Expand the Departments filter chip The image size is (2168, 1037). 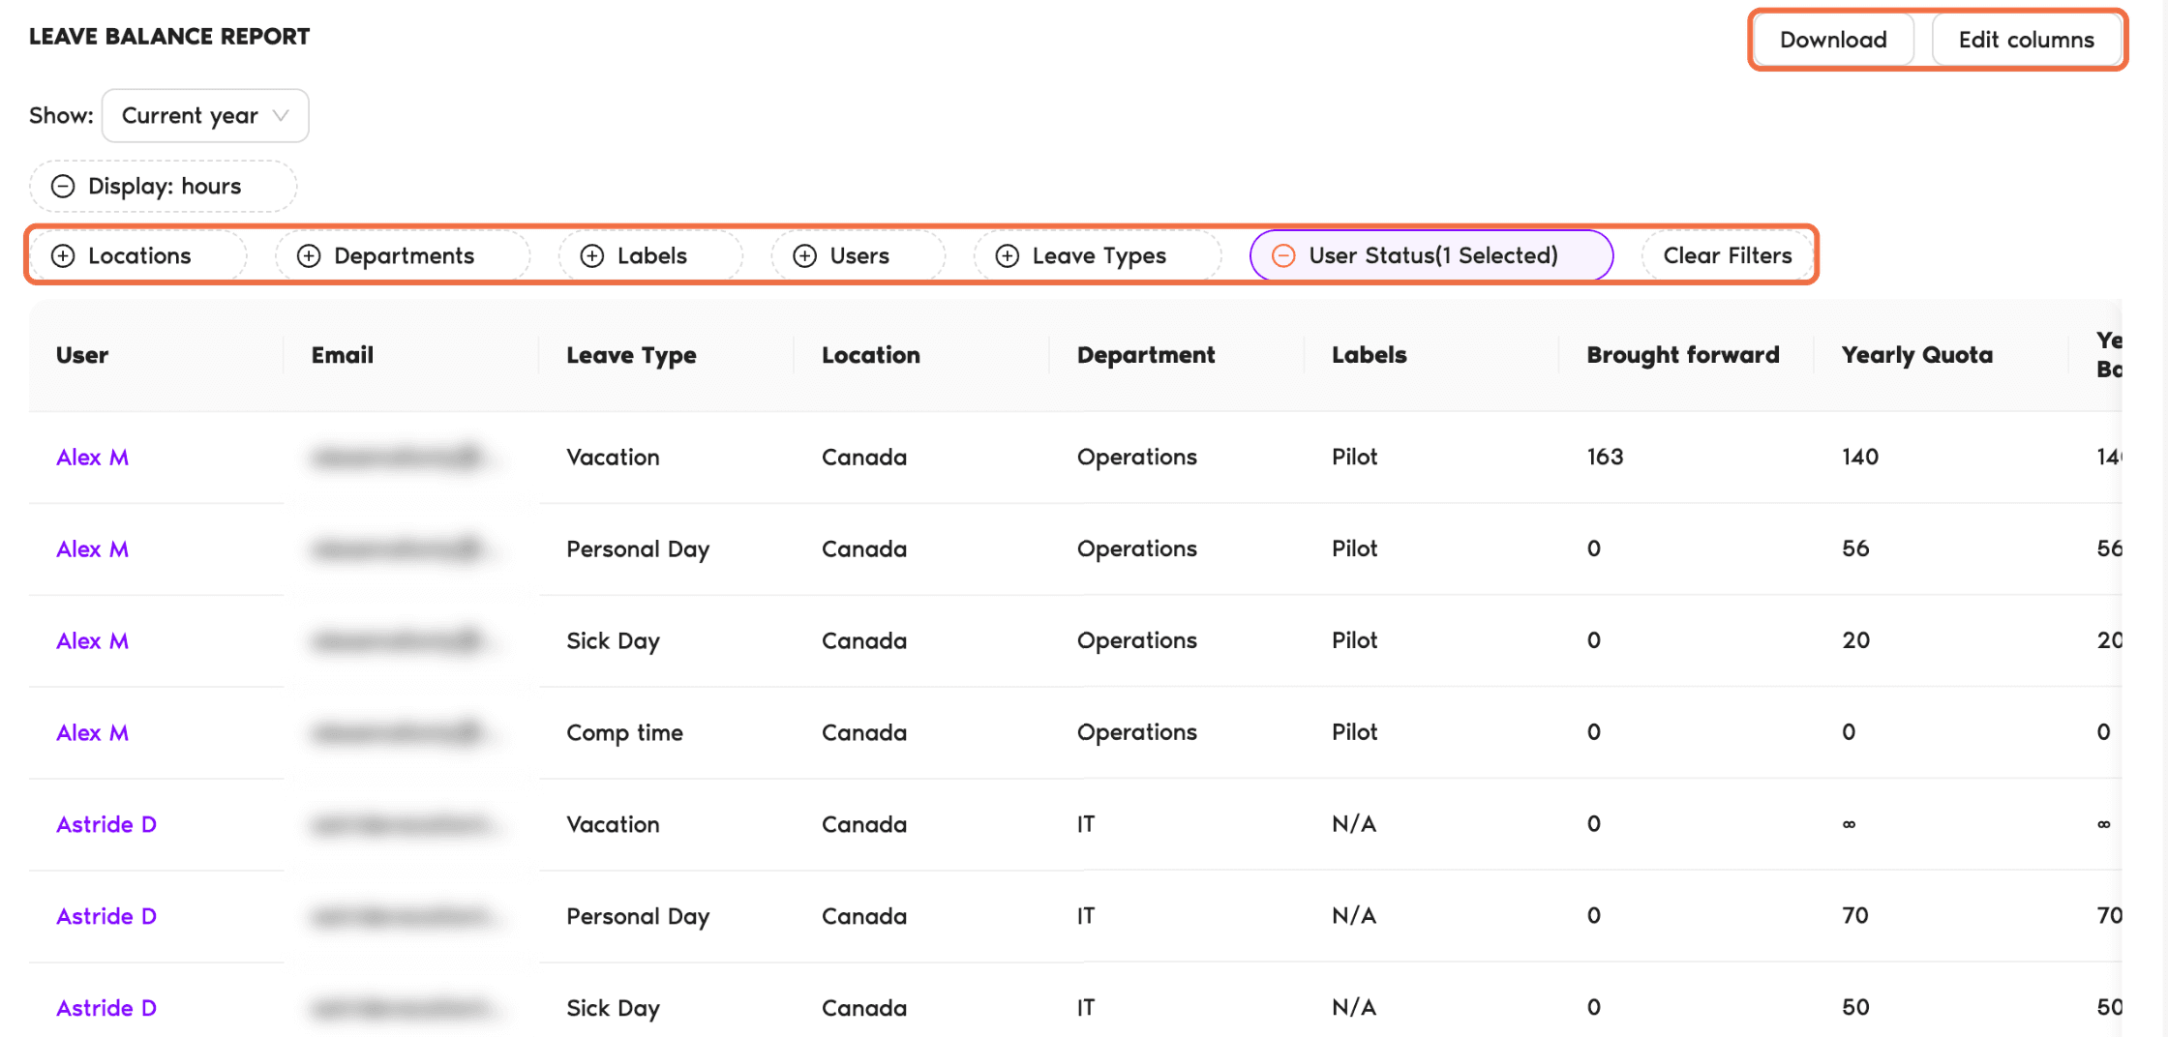tap(403, 255)
